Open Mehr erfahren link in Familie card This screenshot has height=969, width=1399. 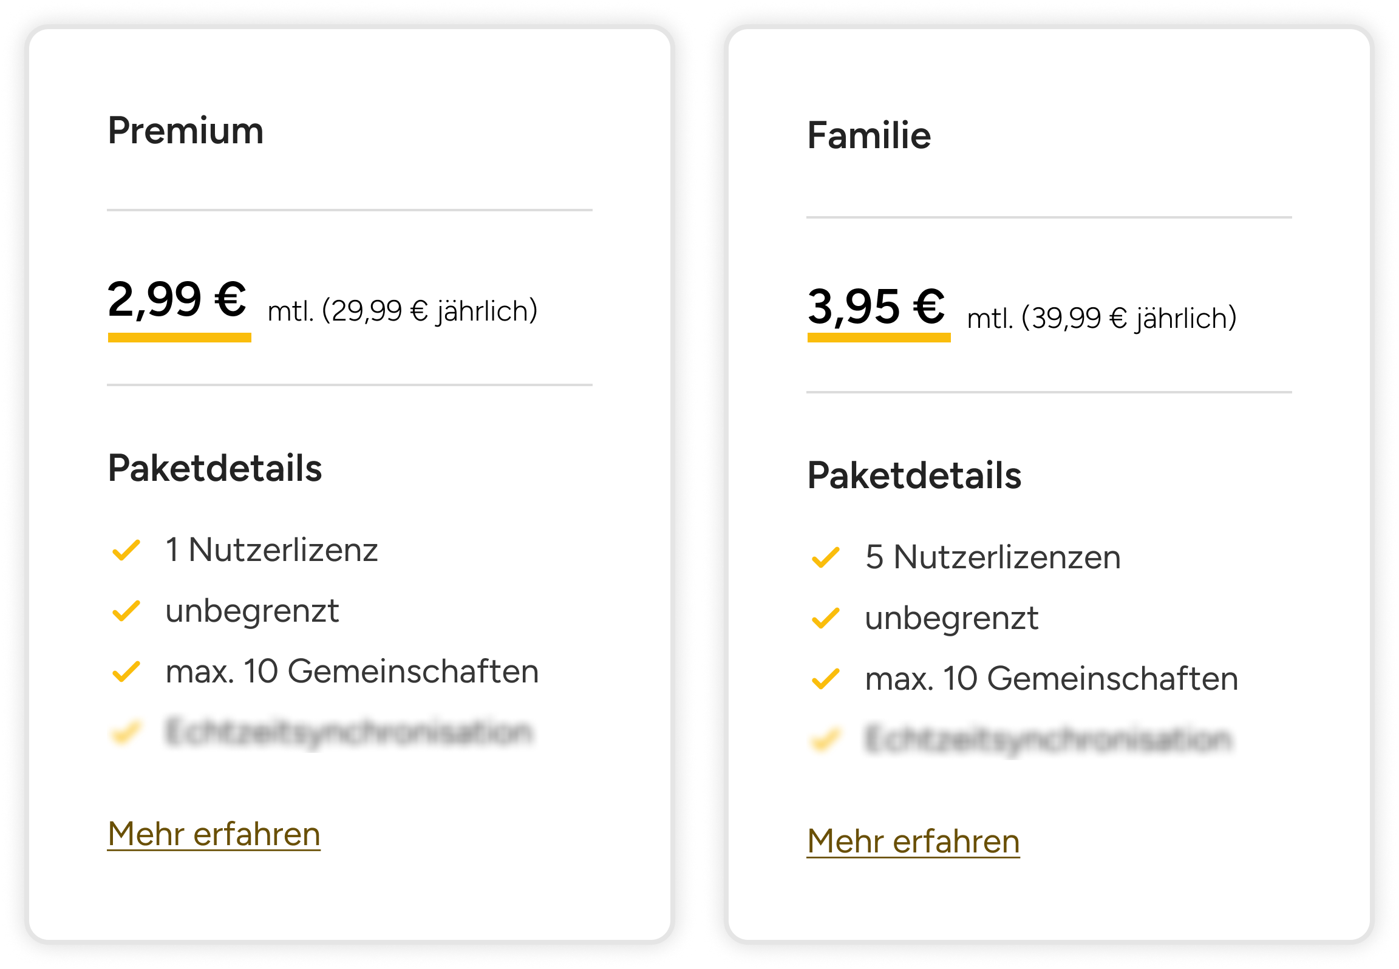pos(913,841)
